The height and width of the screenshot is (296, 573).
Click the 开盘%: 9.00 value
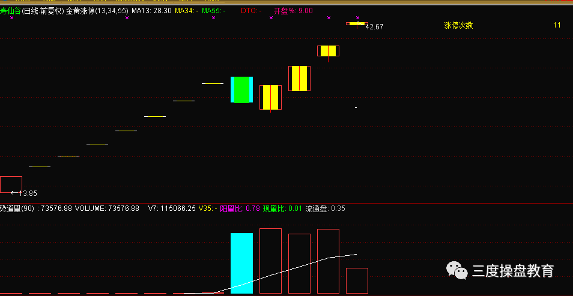293,11
